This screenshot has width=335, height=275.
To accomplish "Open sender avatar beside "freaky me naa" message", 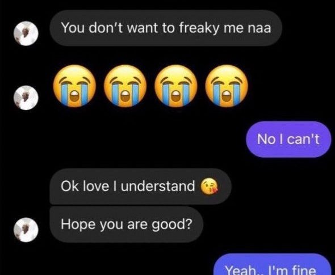I will point(26,33).
